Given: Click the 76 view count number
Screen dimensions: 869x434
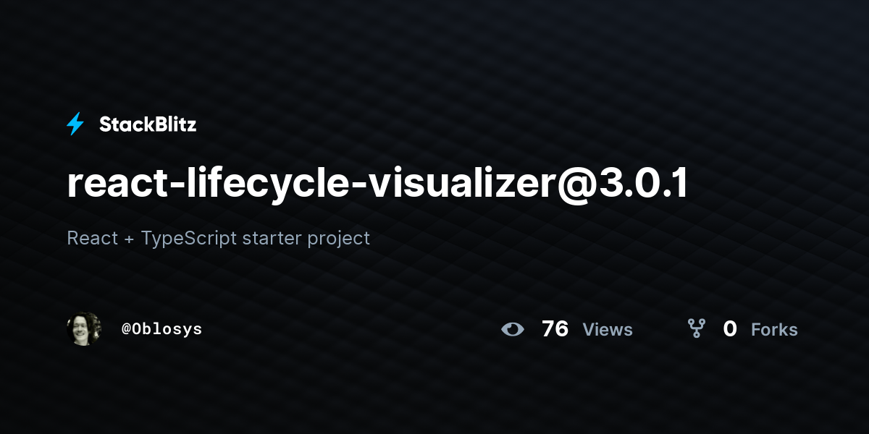Looking at the screenshot, I should (555, 329).
